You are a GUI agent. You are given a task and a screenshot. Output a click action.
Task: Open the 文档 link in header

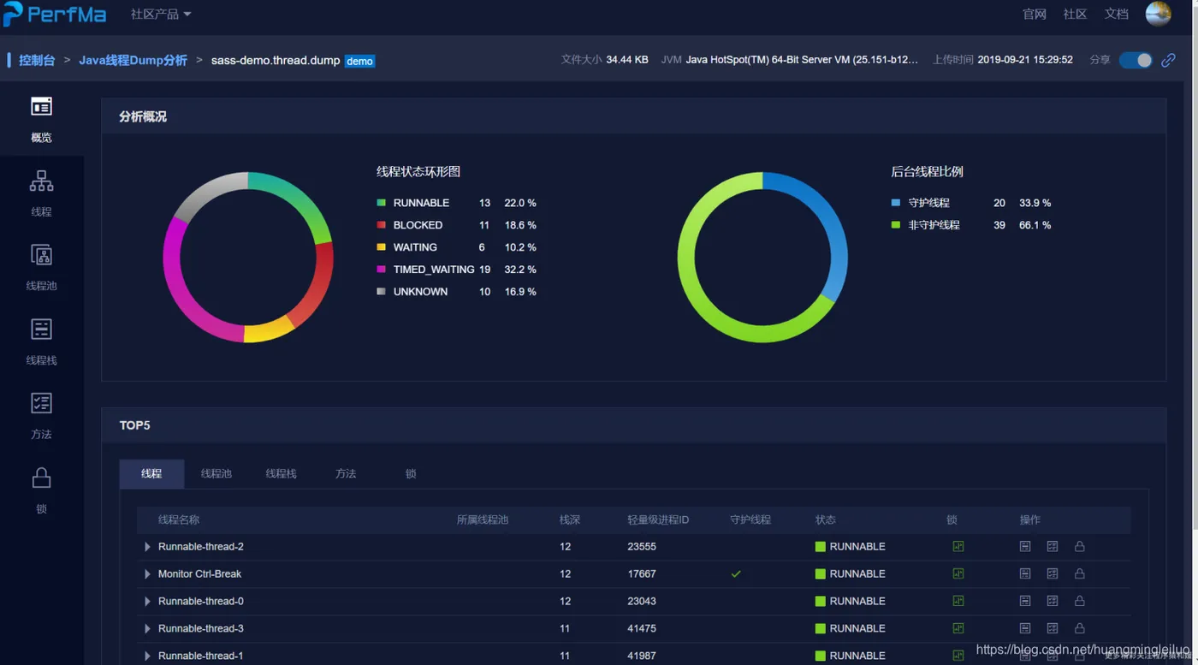pos(1116,15)
